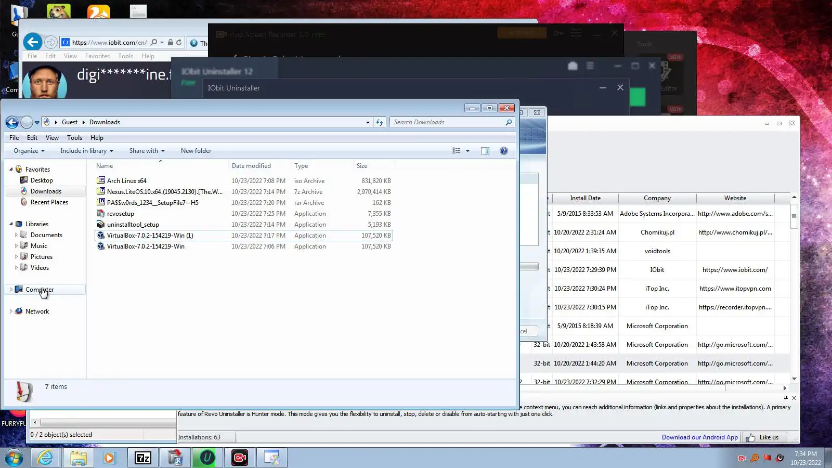Viewport: 832px width, 468px height.
Task: Select Recent Places in Favorites
Action: pyautogui.click(x=49, y=202)
